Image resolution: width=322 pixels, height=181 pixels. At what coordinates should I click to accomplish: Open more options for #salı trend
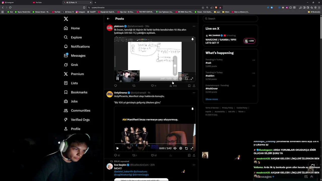[x=254, y=60]
